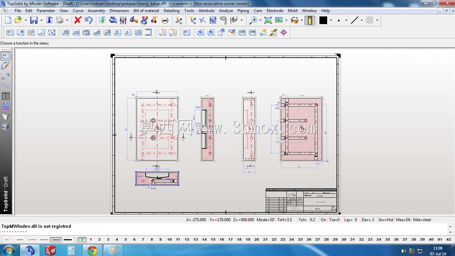The height and width of the screenshot is (256, 455).
Task: Open the hatching pattern dropdown arrow
Action: [377, 20]
